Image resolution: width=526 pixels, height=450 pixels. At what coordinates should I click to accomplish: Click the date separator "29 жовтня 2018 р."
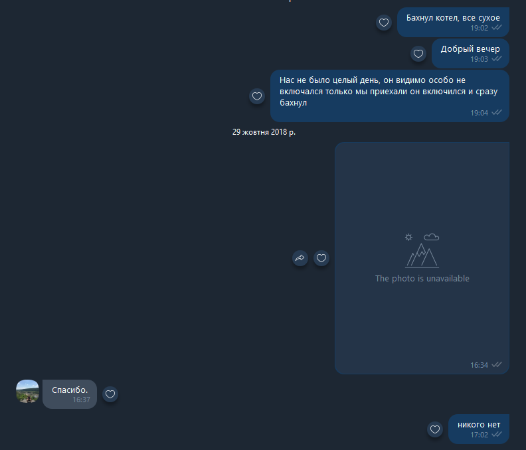[x=264, y=132]
